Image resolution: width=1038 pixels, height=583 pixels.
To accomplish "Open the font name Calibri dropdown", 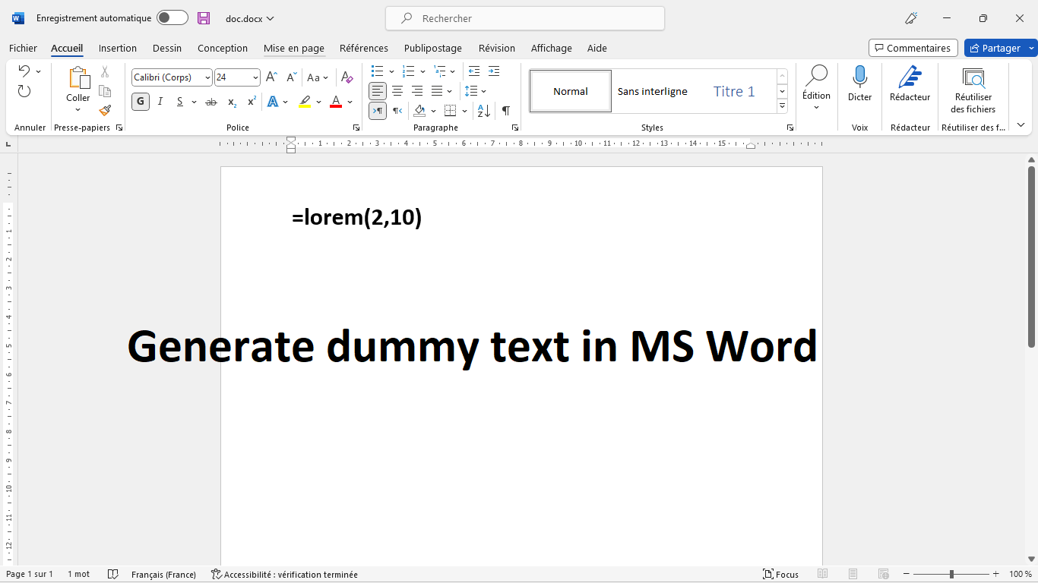I will [x=208, y=77].
